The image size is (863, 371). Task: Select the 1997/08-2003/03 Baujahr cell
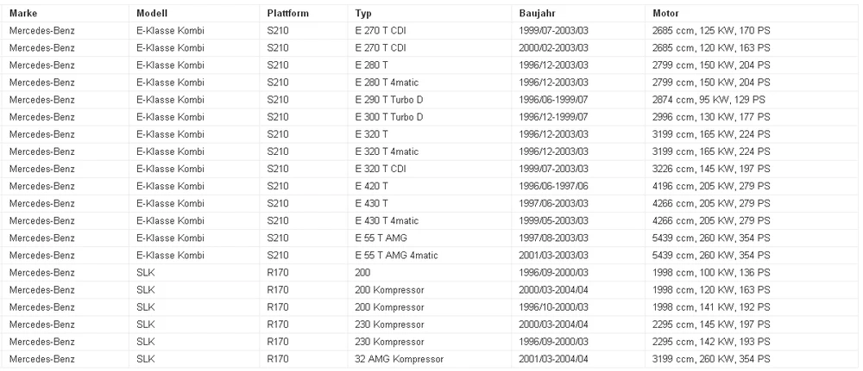coord(578,238)
